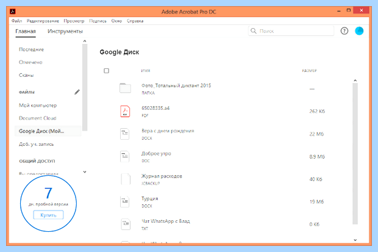378x252 pixels.
Task: Minimize the Adobe Acrobat Pro DC window
Action: pyautogui.click(x=339, y=11)
